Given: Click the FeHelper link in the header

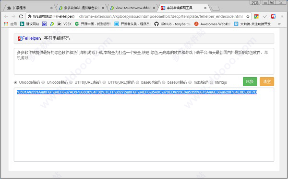Looking at the screenshot, I should coord(31,38).
